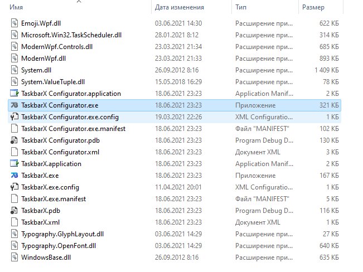Click date 19.03.2021 22:26
363x272 pixels.
tap(178, 117)
